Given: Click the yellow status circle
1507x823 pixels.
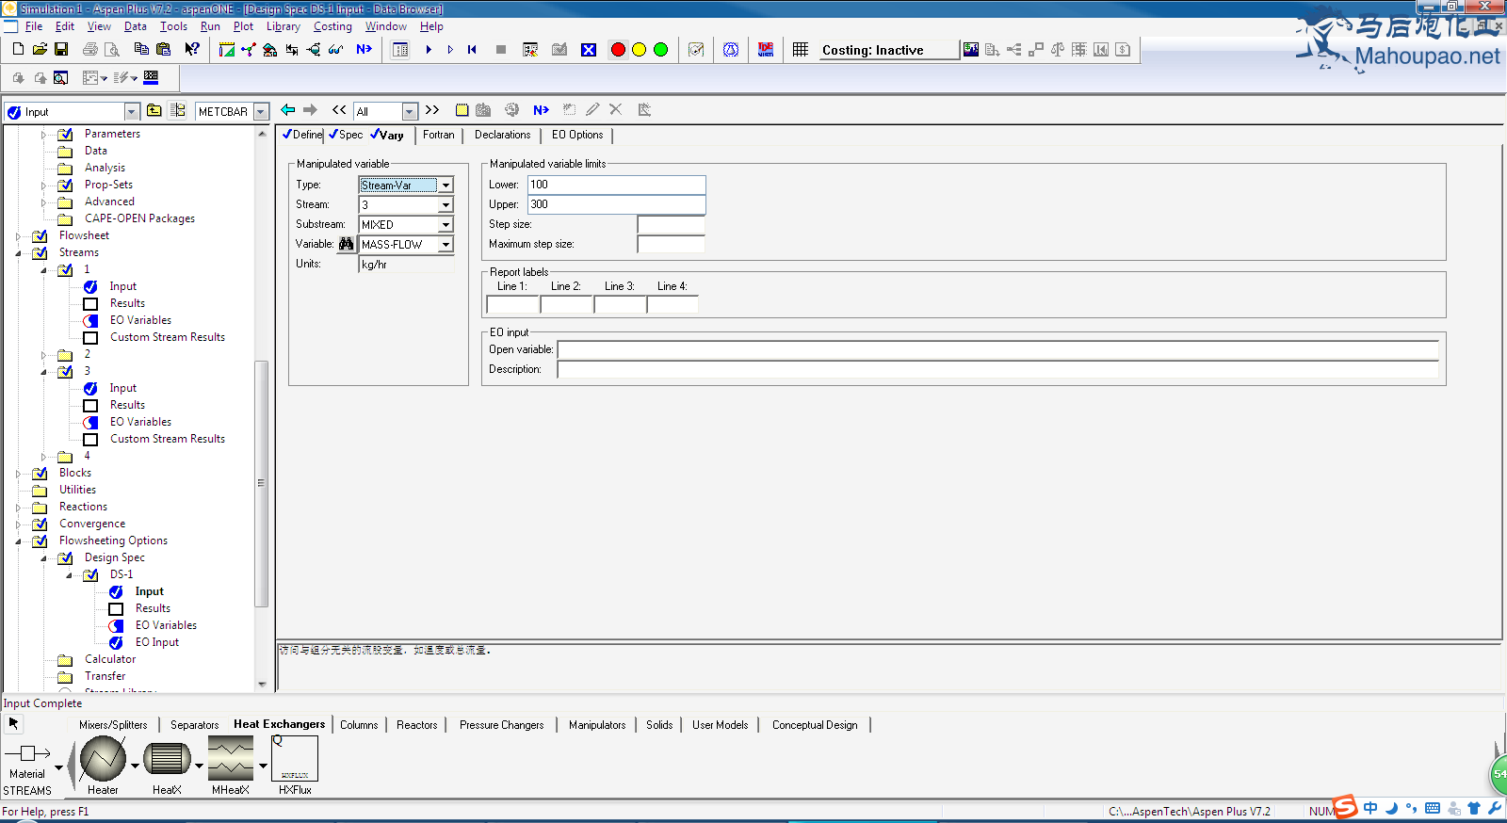Looking at the screenshot, I should pyautogui.click(x=640, y=49).
